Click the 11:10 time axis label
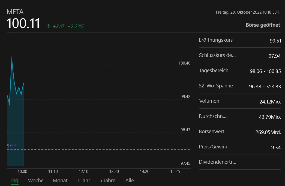The image size is (285, 186). pos(53,172)
